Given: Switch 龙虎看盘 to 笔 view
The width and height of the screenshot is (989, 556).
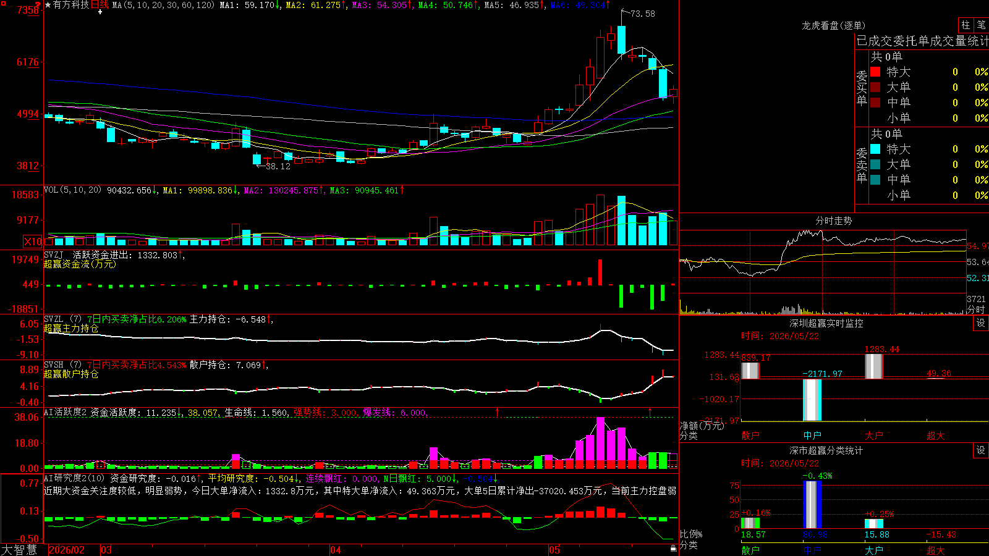Looking at the screenshot, I should [981, 25].
